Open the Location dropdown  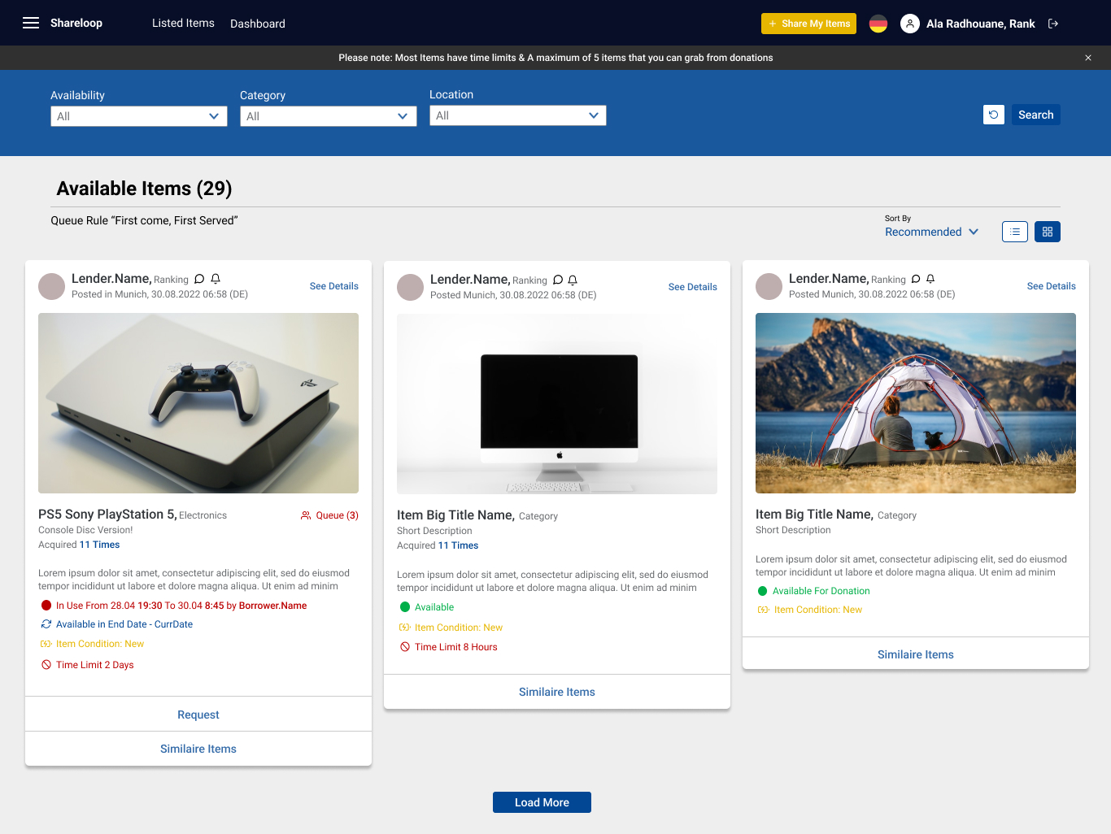coord(518,115)
